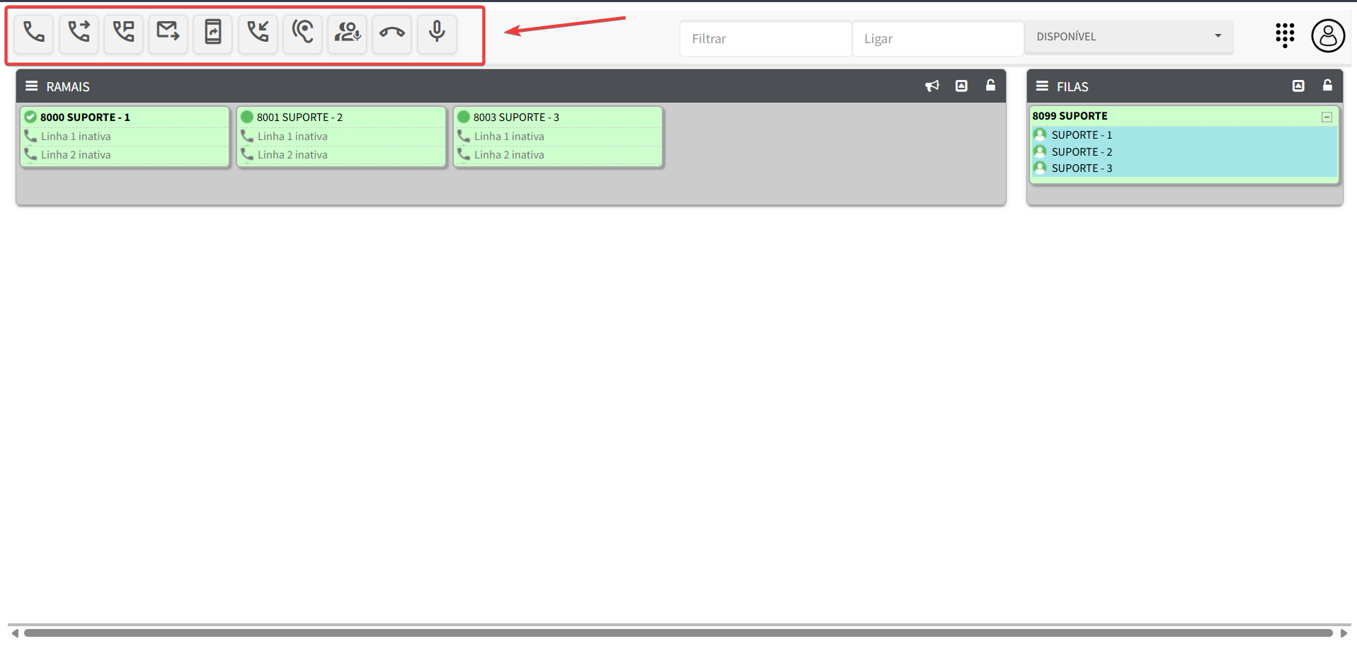Click SUPORTE - 3 agent in queue

1081,168
